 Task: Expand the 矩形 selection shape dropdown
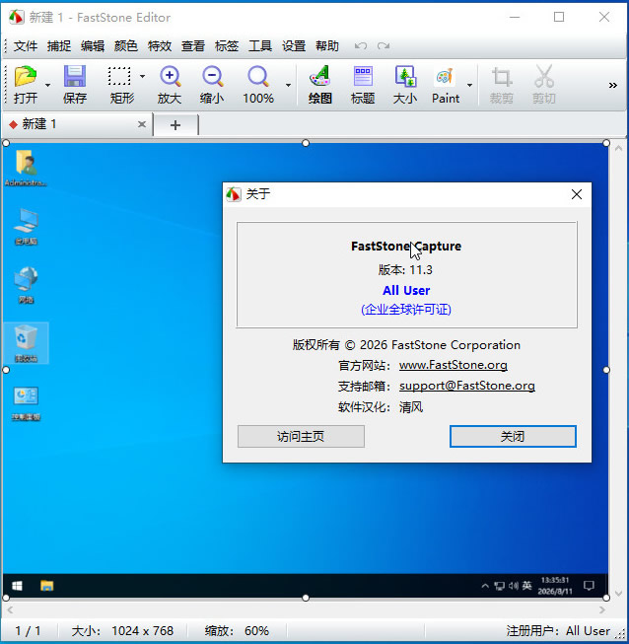(142, 76)
